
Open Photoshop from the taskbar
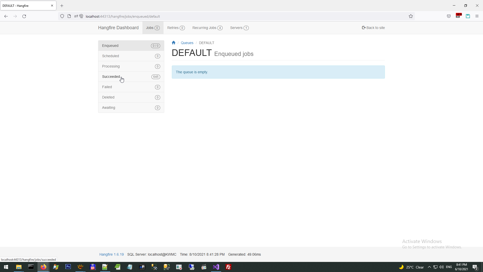coord(68,267)
